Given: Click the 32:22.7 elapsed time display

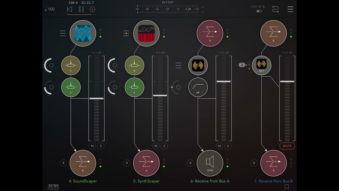Looking at the screenshot, I should click(87, 3).
